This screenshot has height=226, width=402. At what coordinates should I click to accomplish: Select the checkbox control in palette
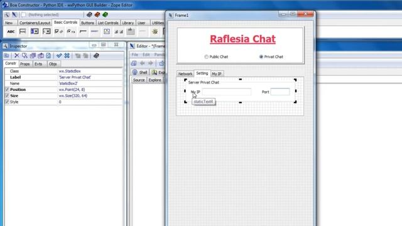[58, 31]
